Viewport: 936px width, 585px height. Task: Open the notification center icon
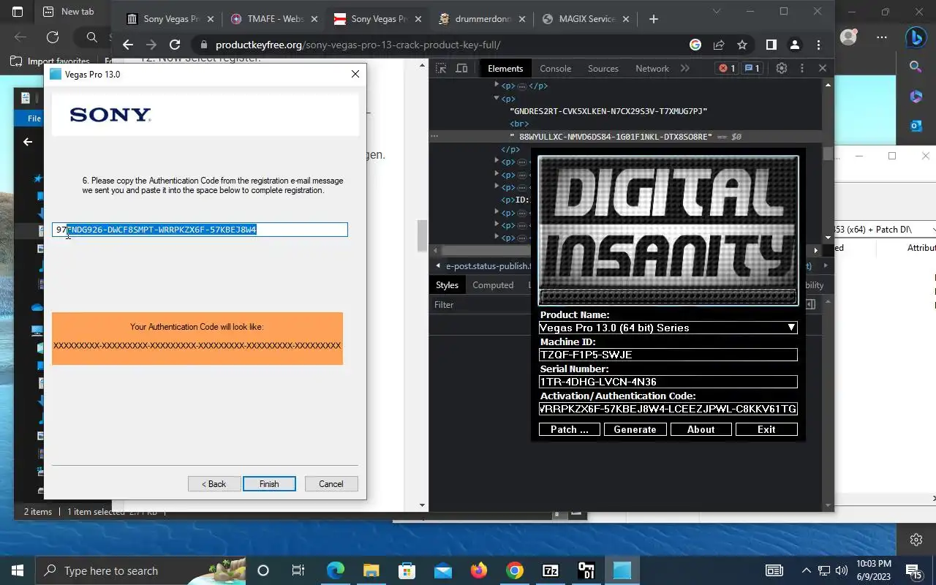913,570
